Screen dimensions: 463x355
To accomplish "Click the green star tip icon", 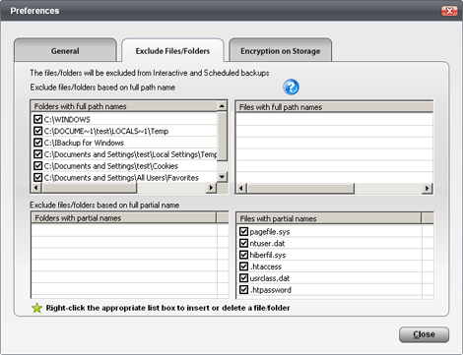I will [36, 308].
